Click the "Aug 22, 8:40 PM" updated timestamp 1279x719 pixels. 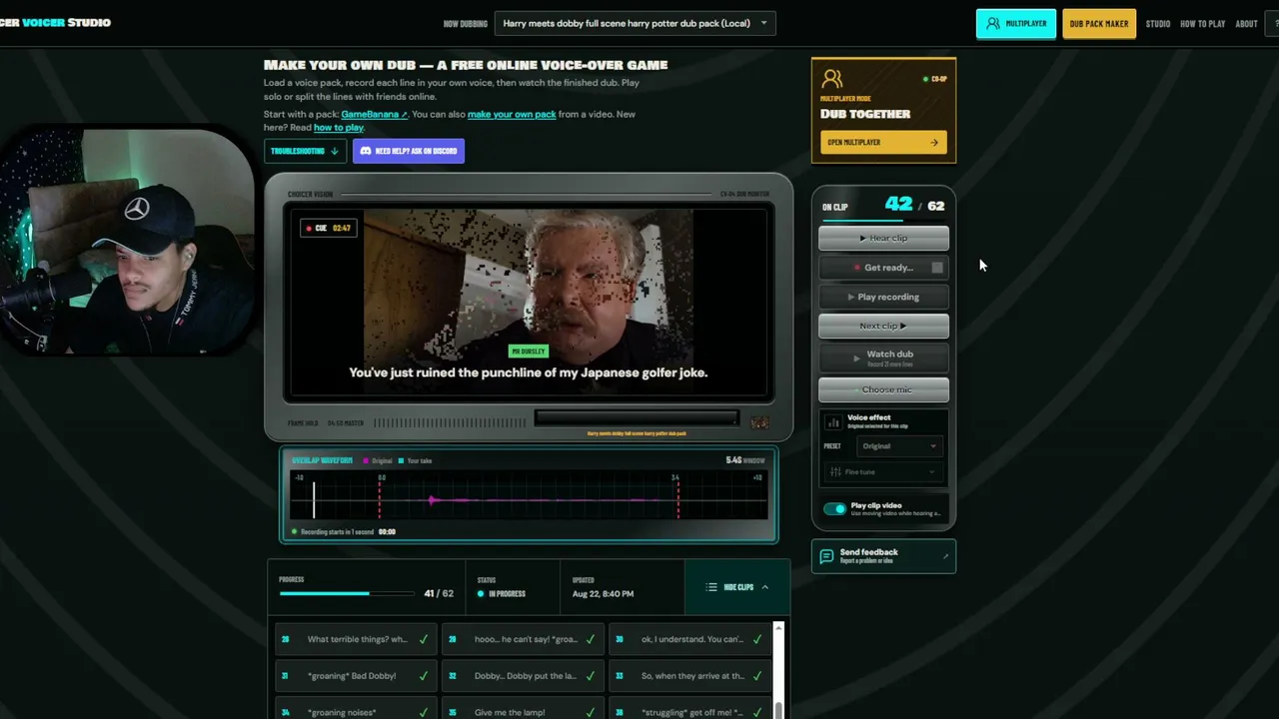coord(603,594)
